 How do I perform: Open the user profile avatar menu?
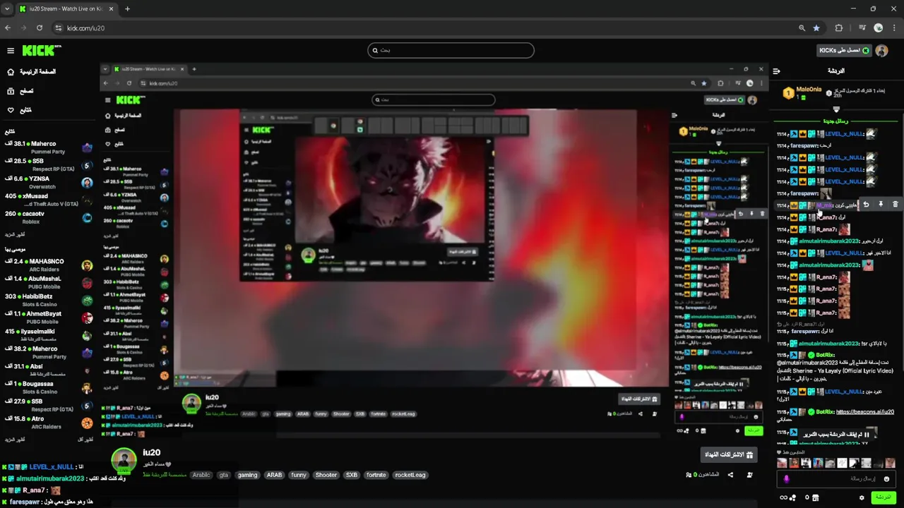click(881, 51)
